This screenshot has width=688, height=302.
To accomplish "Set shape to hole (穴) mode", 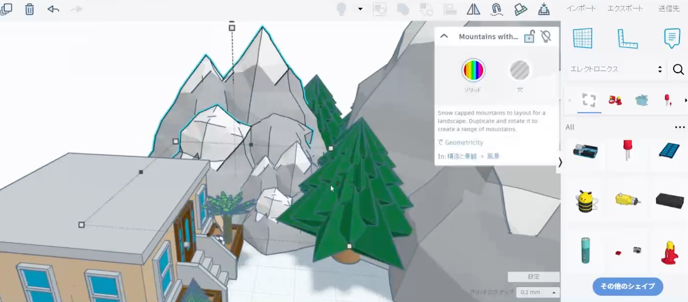I will (520, 71).
